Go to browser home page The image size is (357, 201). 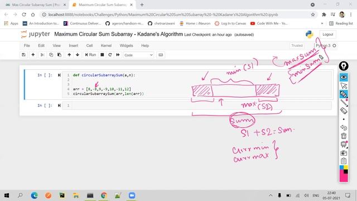[33, 15]
